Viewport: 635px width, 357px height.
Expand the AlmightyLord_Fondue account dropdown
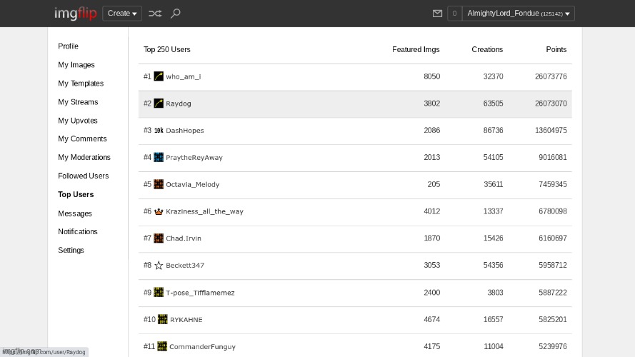coord(519,14)
